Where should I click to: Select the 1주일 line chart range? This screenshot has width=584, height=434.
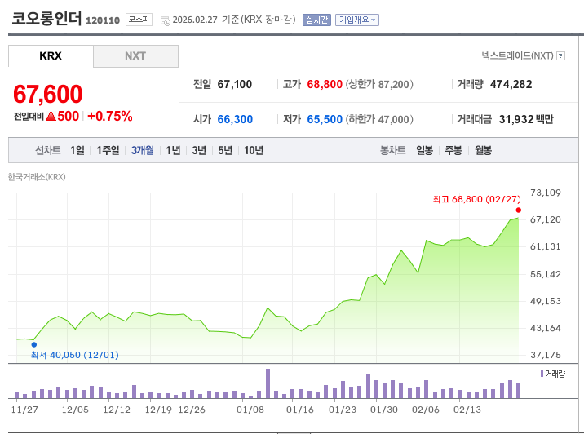click(x=108, y=150)
